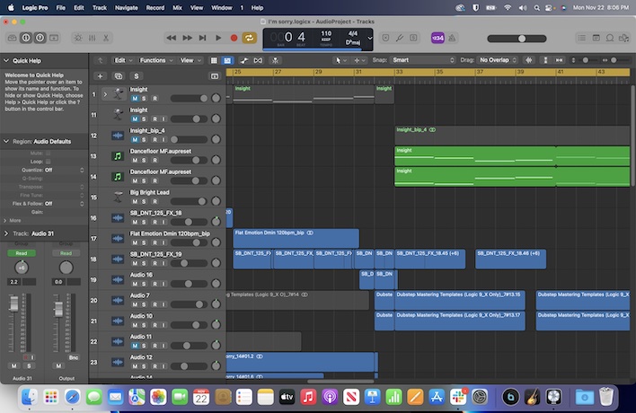
Task: Toggle the Show Automation button
Action: [x=243, y=60]
